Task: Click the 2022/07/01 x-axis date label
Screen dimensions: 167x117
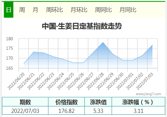Action: click(x=125, y=81)
